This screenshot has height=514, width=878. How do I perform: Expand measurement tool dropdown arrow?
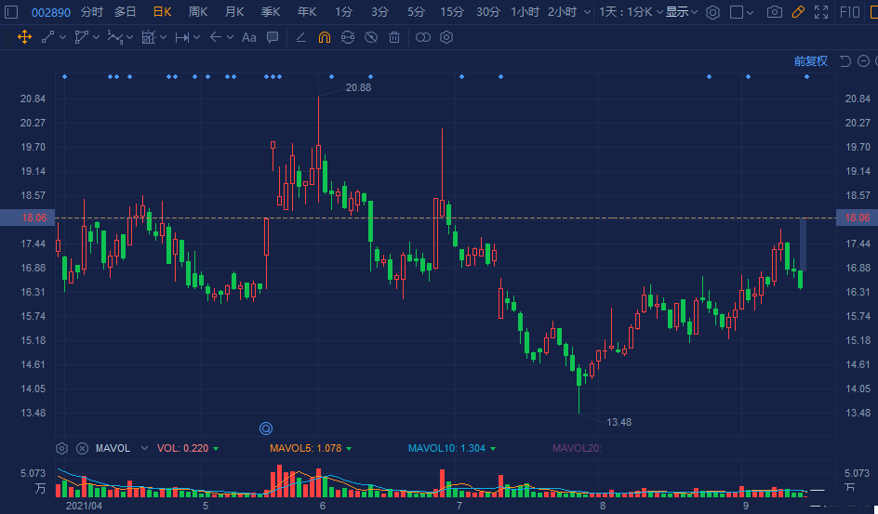tap(163, 37)
